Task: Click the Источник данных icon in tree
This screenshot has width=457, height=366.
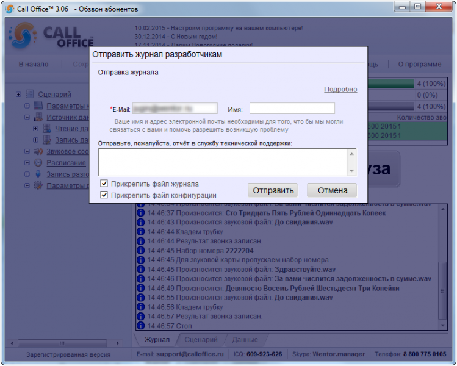Action: 38,117
